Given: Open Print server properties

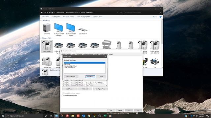Looking at the screenshot, I should tap(84, 17).
